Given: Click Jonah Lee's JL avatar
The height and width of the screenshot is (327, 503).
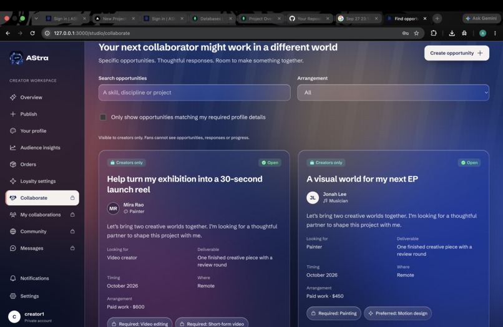Looking at the screenshot, I should 313,198.
